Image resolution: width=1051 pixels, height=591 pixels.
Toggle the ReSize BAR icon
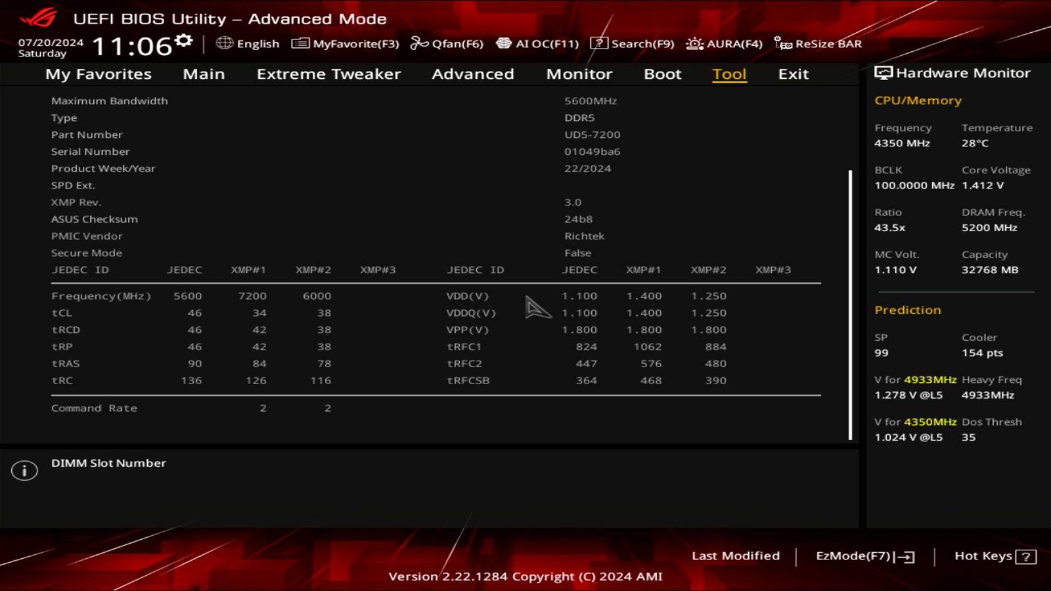coord(782,43)
